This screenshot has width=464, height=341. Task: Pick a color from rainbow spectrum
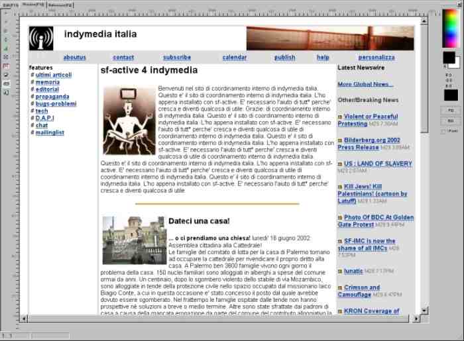(451, 28)
